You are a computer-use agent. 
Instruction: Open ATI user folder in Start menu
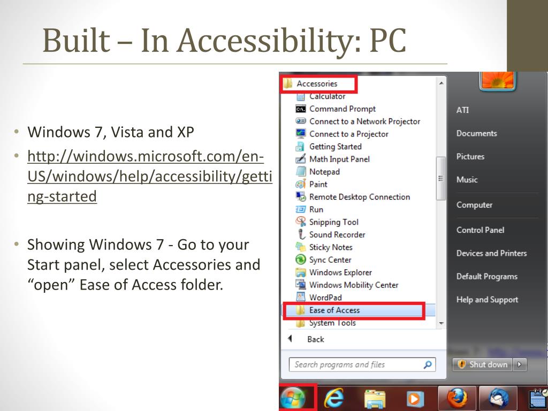click(462, 110)
